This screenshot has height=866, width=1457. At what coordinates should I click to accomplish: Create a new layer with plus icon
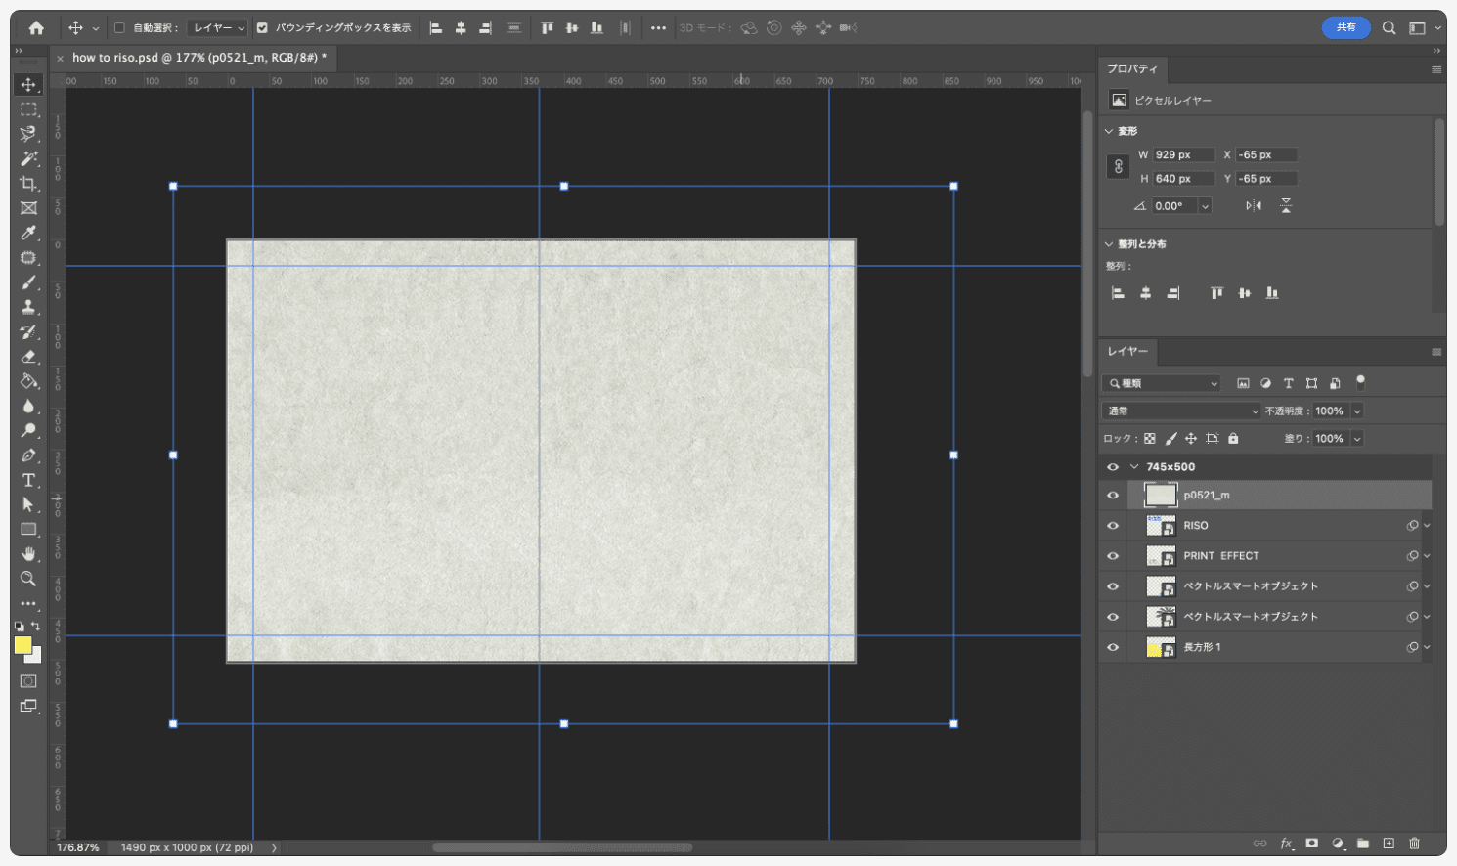coord(1389,843)
